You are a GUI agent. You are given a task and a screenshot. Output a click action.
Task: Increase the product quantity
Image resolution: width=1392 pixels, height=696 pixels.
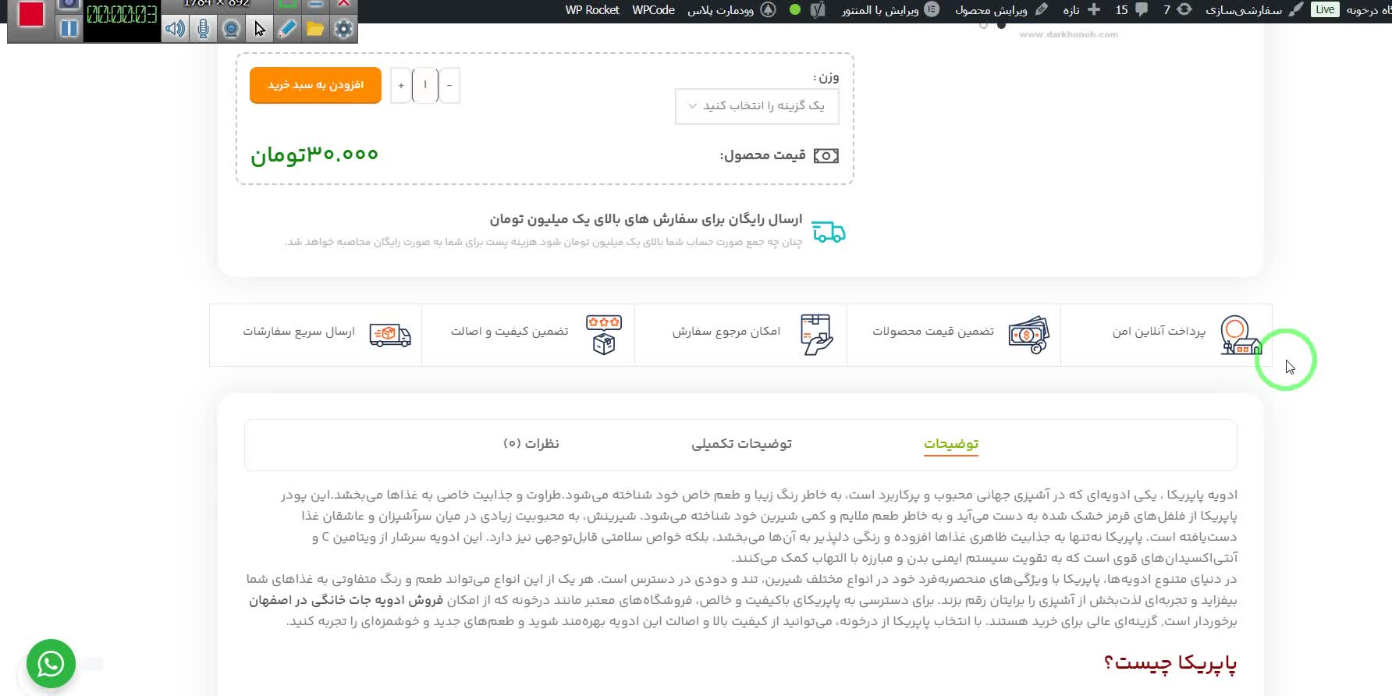tap(401, 85)
